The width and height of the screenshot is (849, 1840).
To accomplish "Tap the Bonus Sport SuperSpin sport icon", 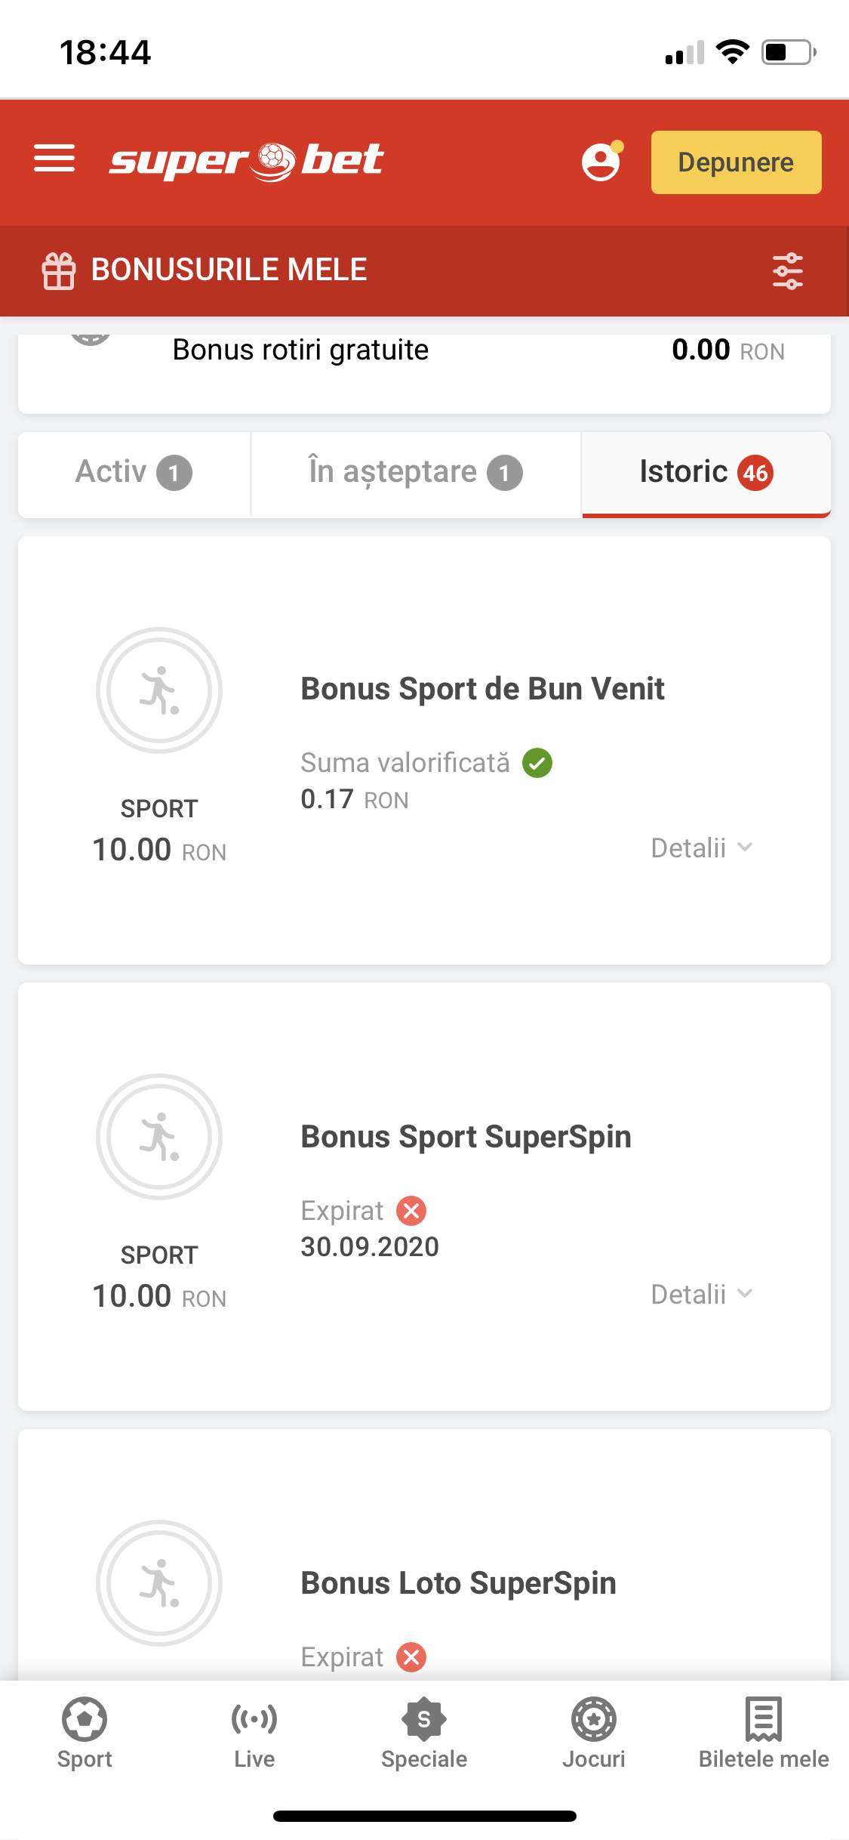I will pos(159,1137).
